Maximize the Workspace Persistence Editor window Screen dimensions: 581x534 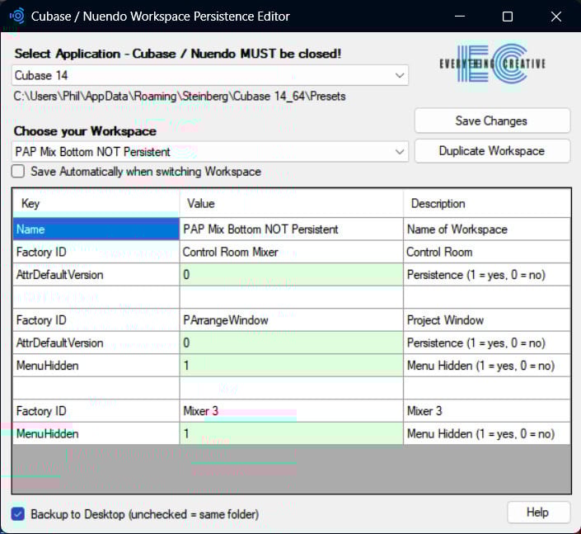point(508,17)
